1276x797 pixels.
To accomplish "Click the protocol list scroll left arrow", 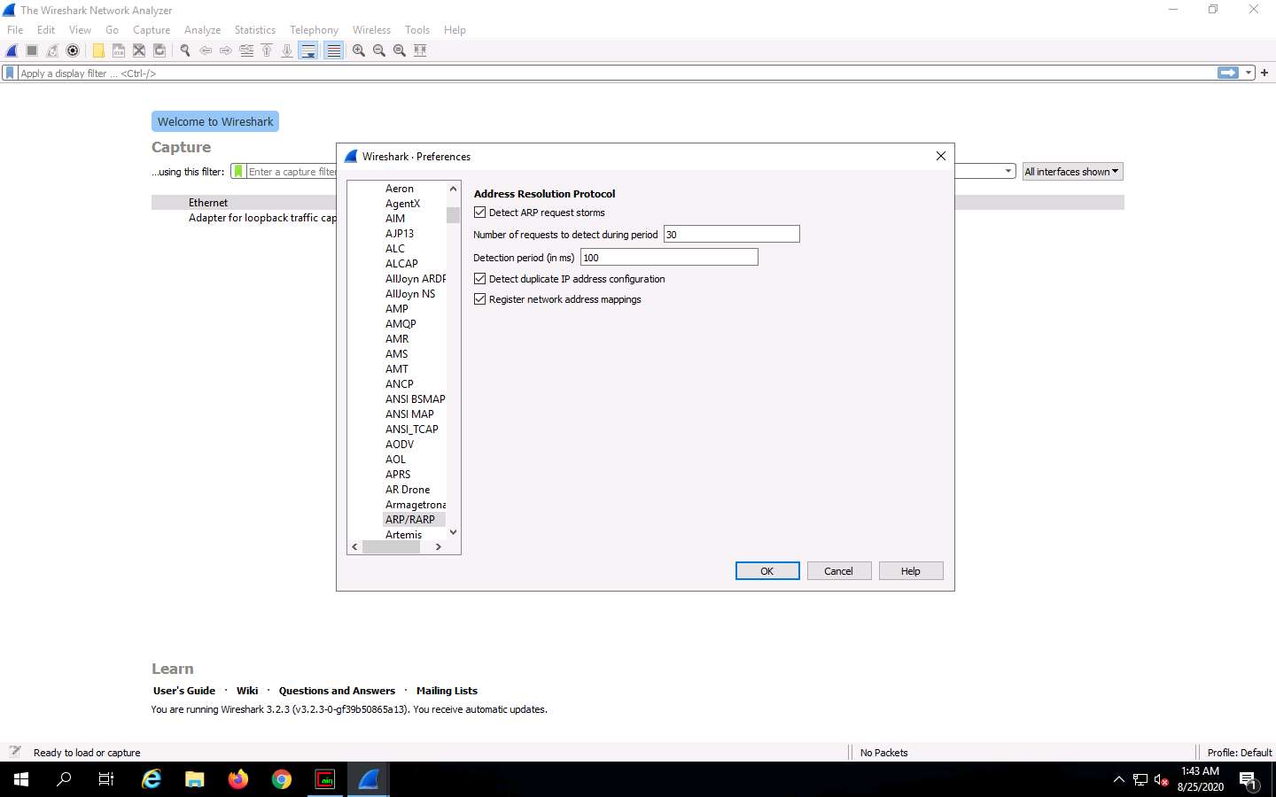I will click(354, 547).
